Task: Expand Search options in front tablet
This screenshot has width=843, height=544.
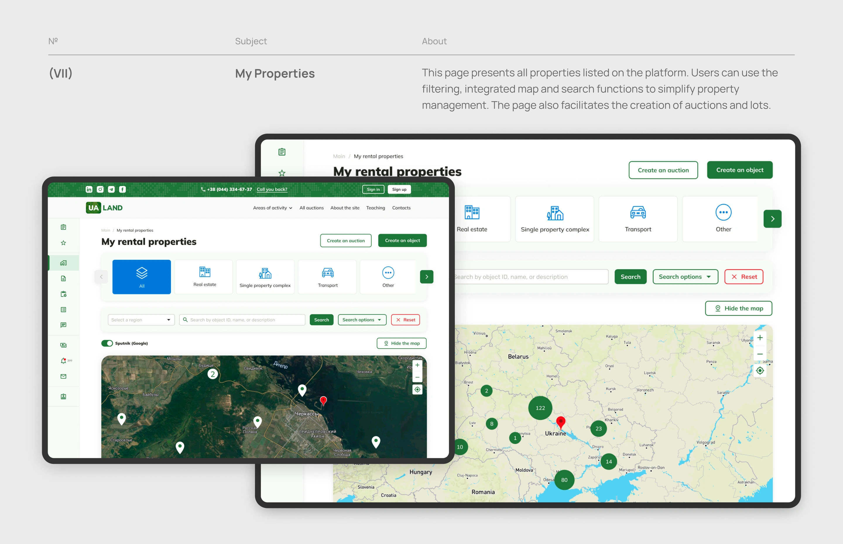Action: tap(362, 320)
